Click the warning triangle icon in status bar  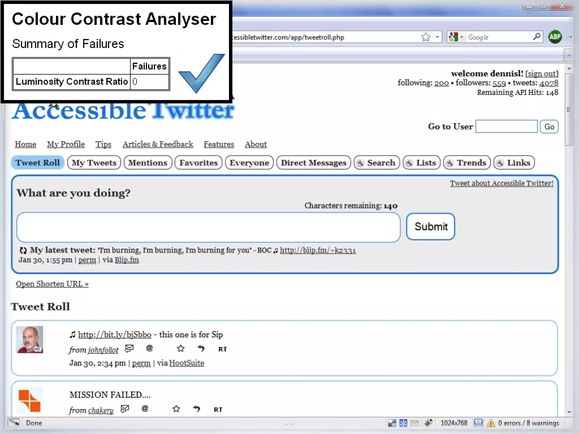pos(491,423)
